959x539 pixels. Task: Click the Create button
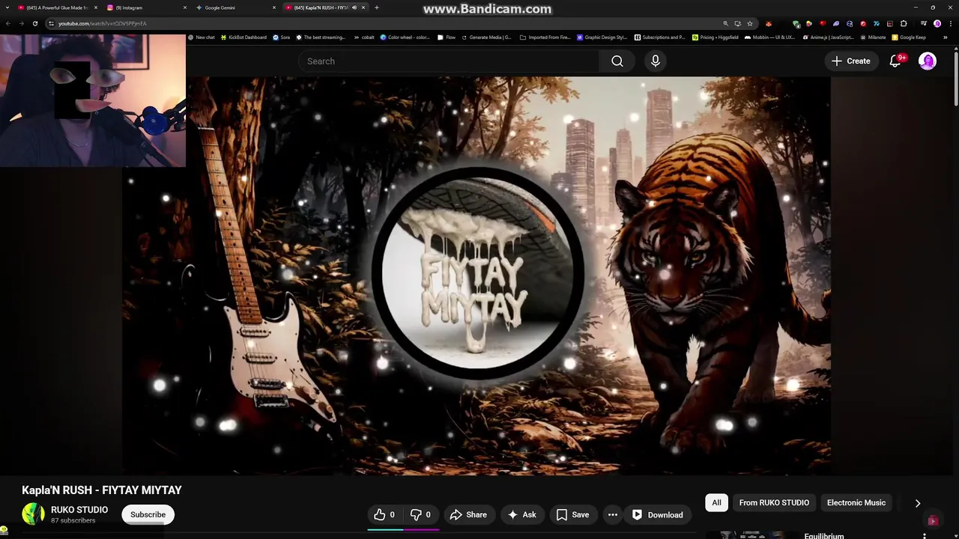click(850, 61)
